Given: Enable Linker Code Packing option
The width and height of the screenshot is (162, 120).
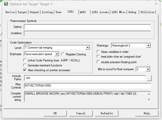Looking at the screenshot, I should pos(25,60).
